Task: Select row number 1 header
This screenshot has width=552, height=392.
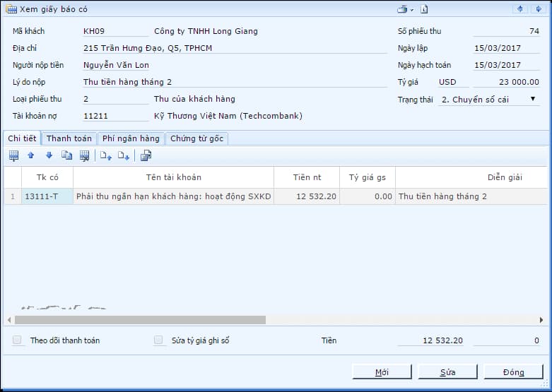Action: click(x=13, y=196)
